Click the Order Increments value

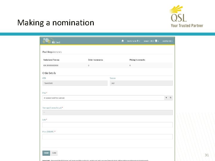[x=89, y=65]
